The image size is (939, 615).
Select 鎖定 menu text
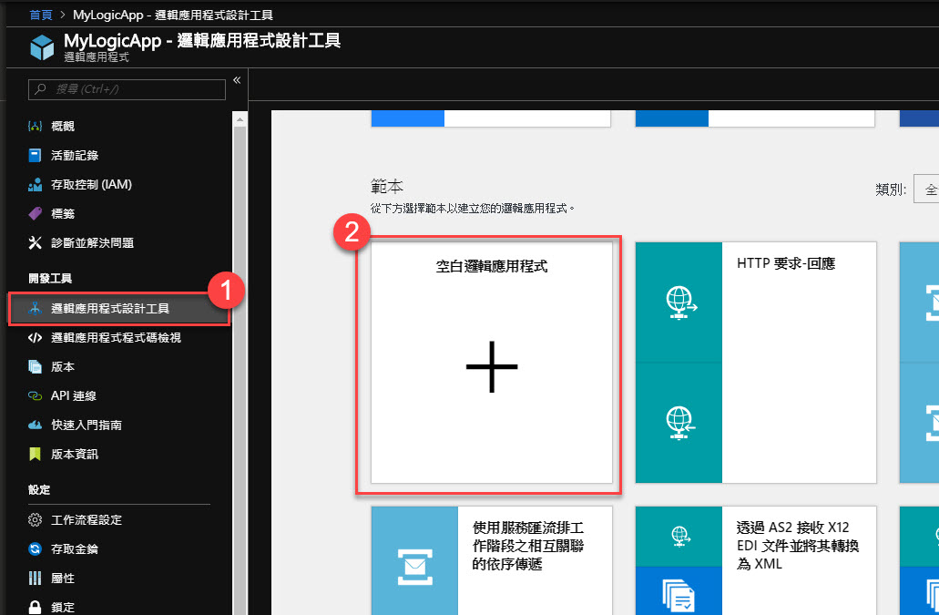coord(63,607)
